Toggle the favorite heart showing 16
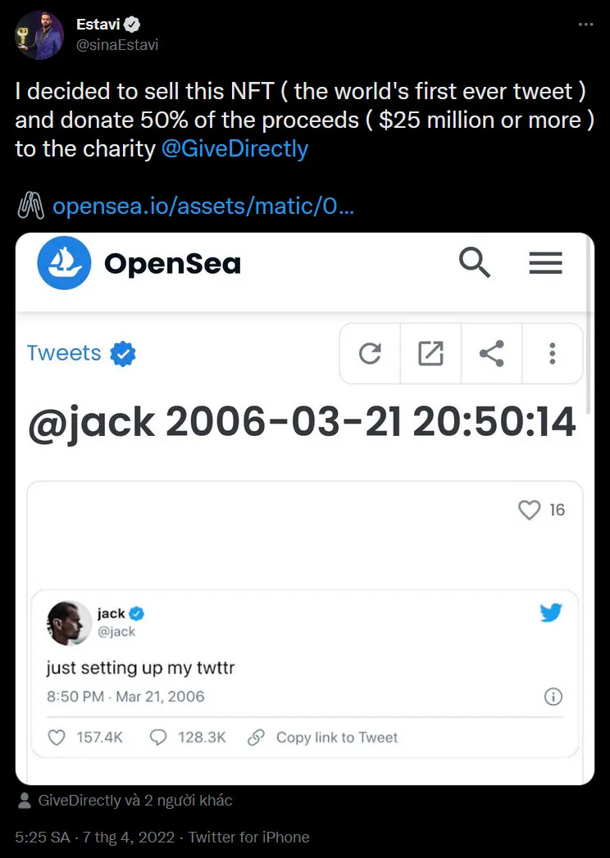The image size is (610, 858). 529,510
